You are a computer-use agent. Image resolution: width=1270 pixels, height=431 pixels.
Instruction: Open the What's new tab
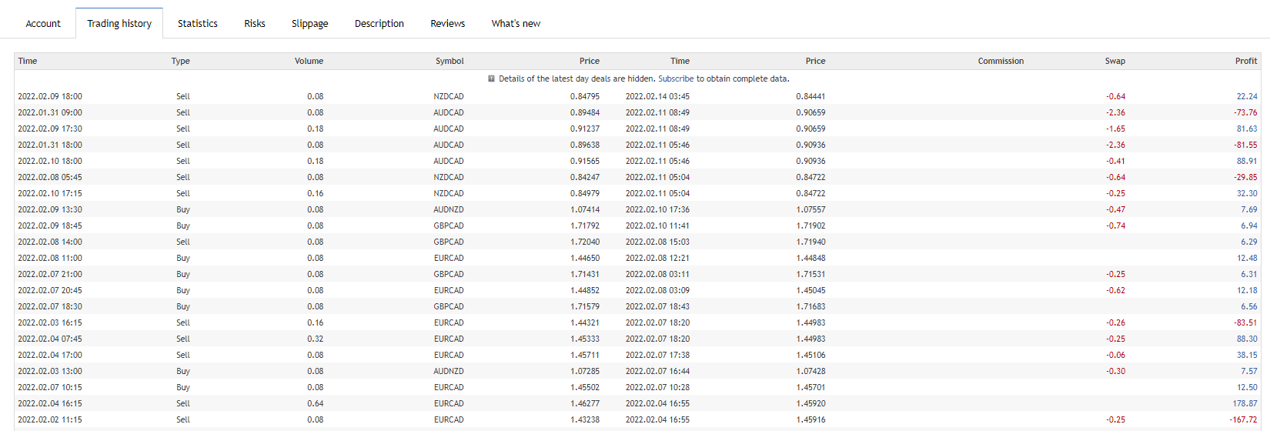point(516,23)
